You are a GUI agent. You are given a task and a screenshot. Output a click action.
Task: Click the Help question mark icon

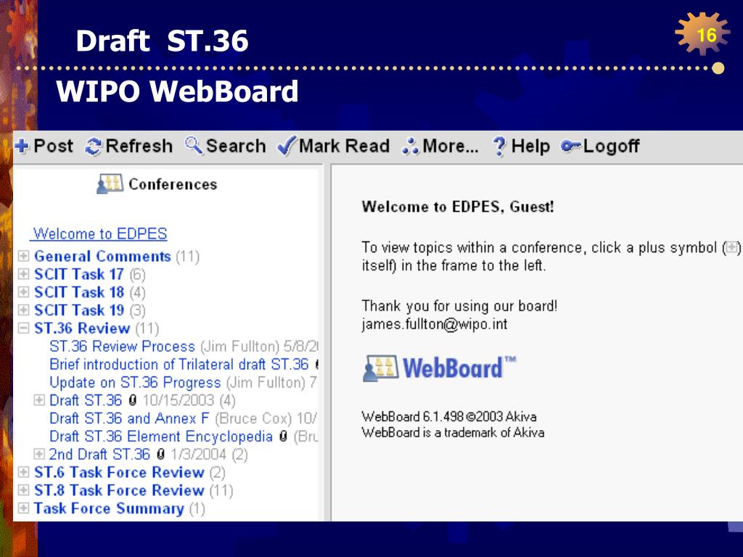tap(499, 147)
